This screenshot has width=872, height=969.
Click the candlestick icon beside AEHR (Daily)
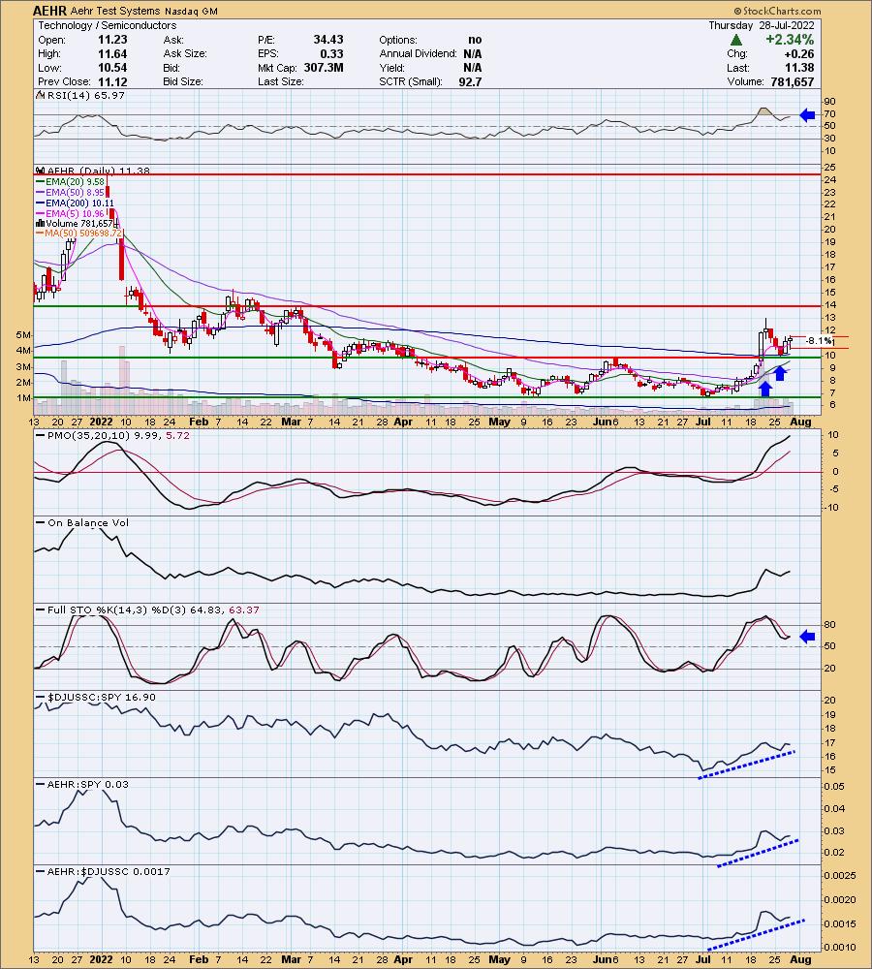click(41, 171)
